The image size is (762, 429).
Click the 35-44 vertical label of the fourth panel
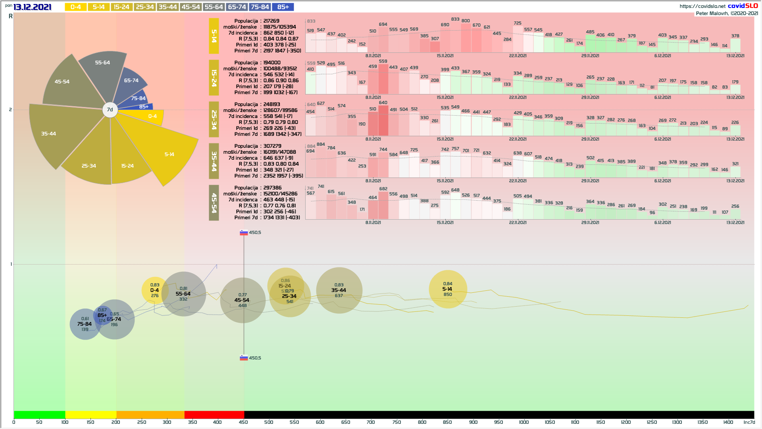point(214,161)
